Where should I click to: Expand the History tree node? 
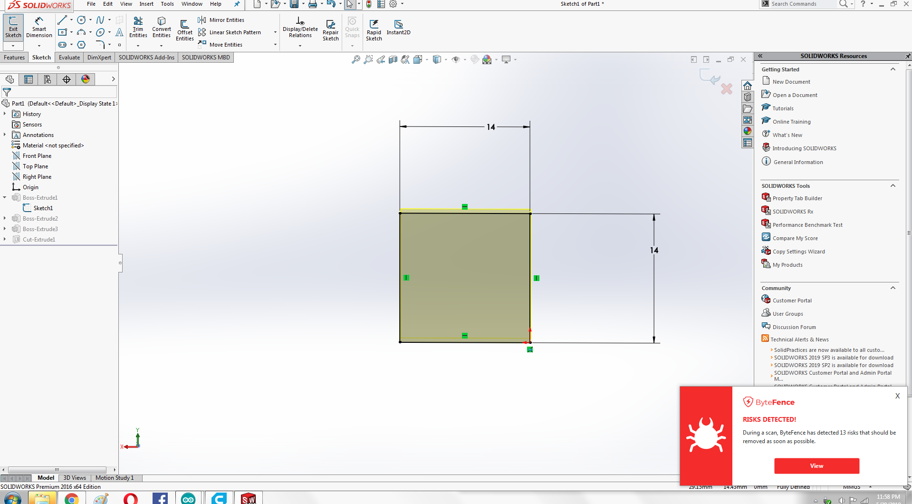point(5,114)
